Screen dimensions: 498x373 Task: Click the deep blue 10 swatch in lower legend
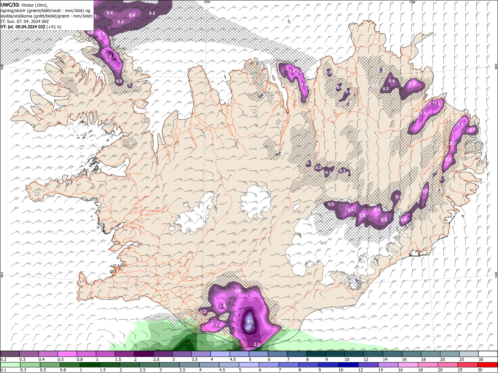tap(348, 365)
